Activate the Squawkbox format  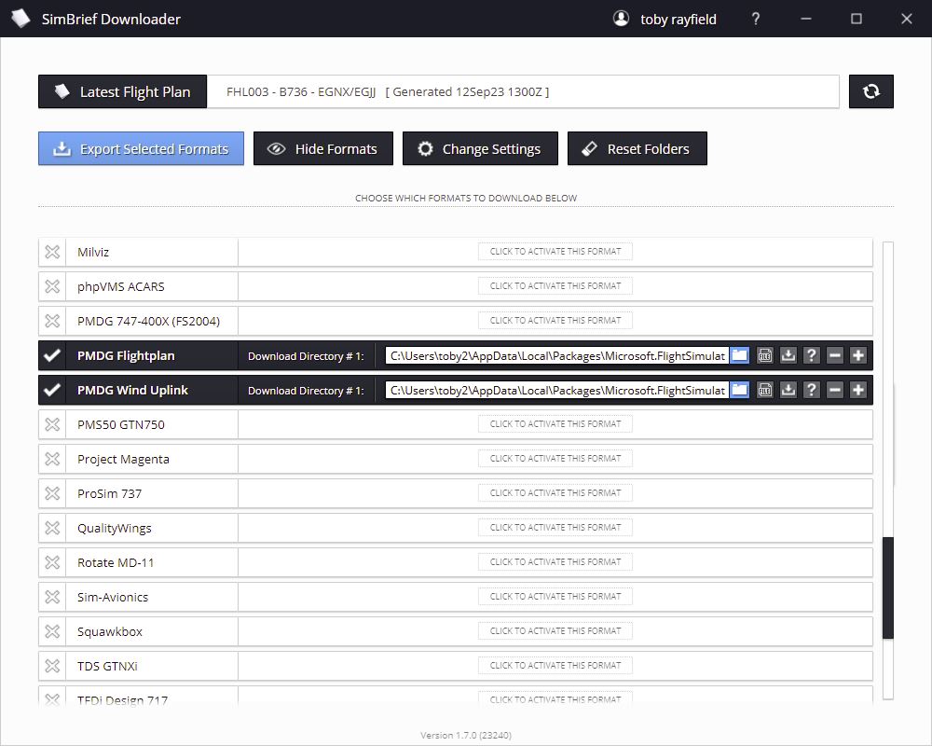(x=555, y=630)
